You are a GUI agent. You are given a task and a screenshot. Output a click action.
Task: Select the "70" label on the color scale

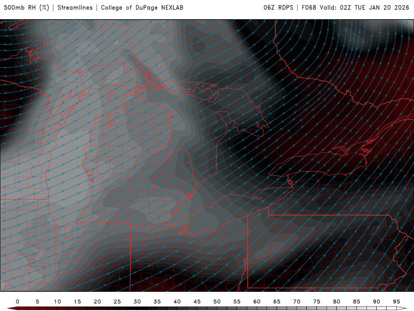(297, 302)
